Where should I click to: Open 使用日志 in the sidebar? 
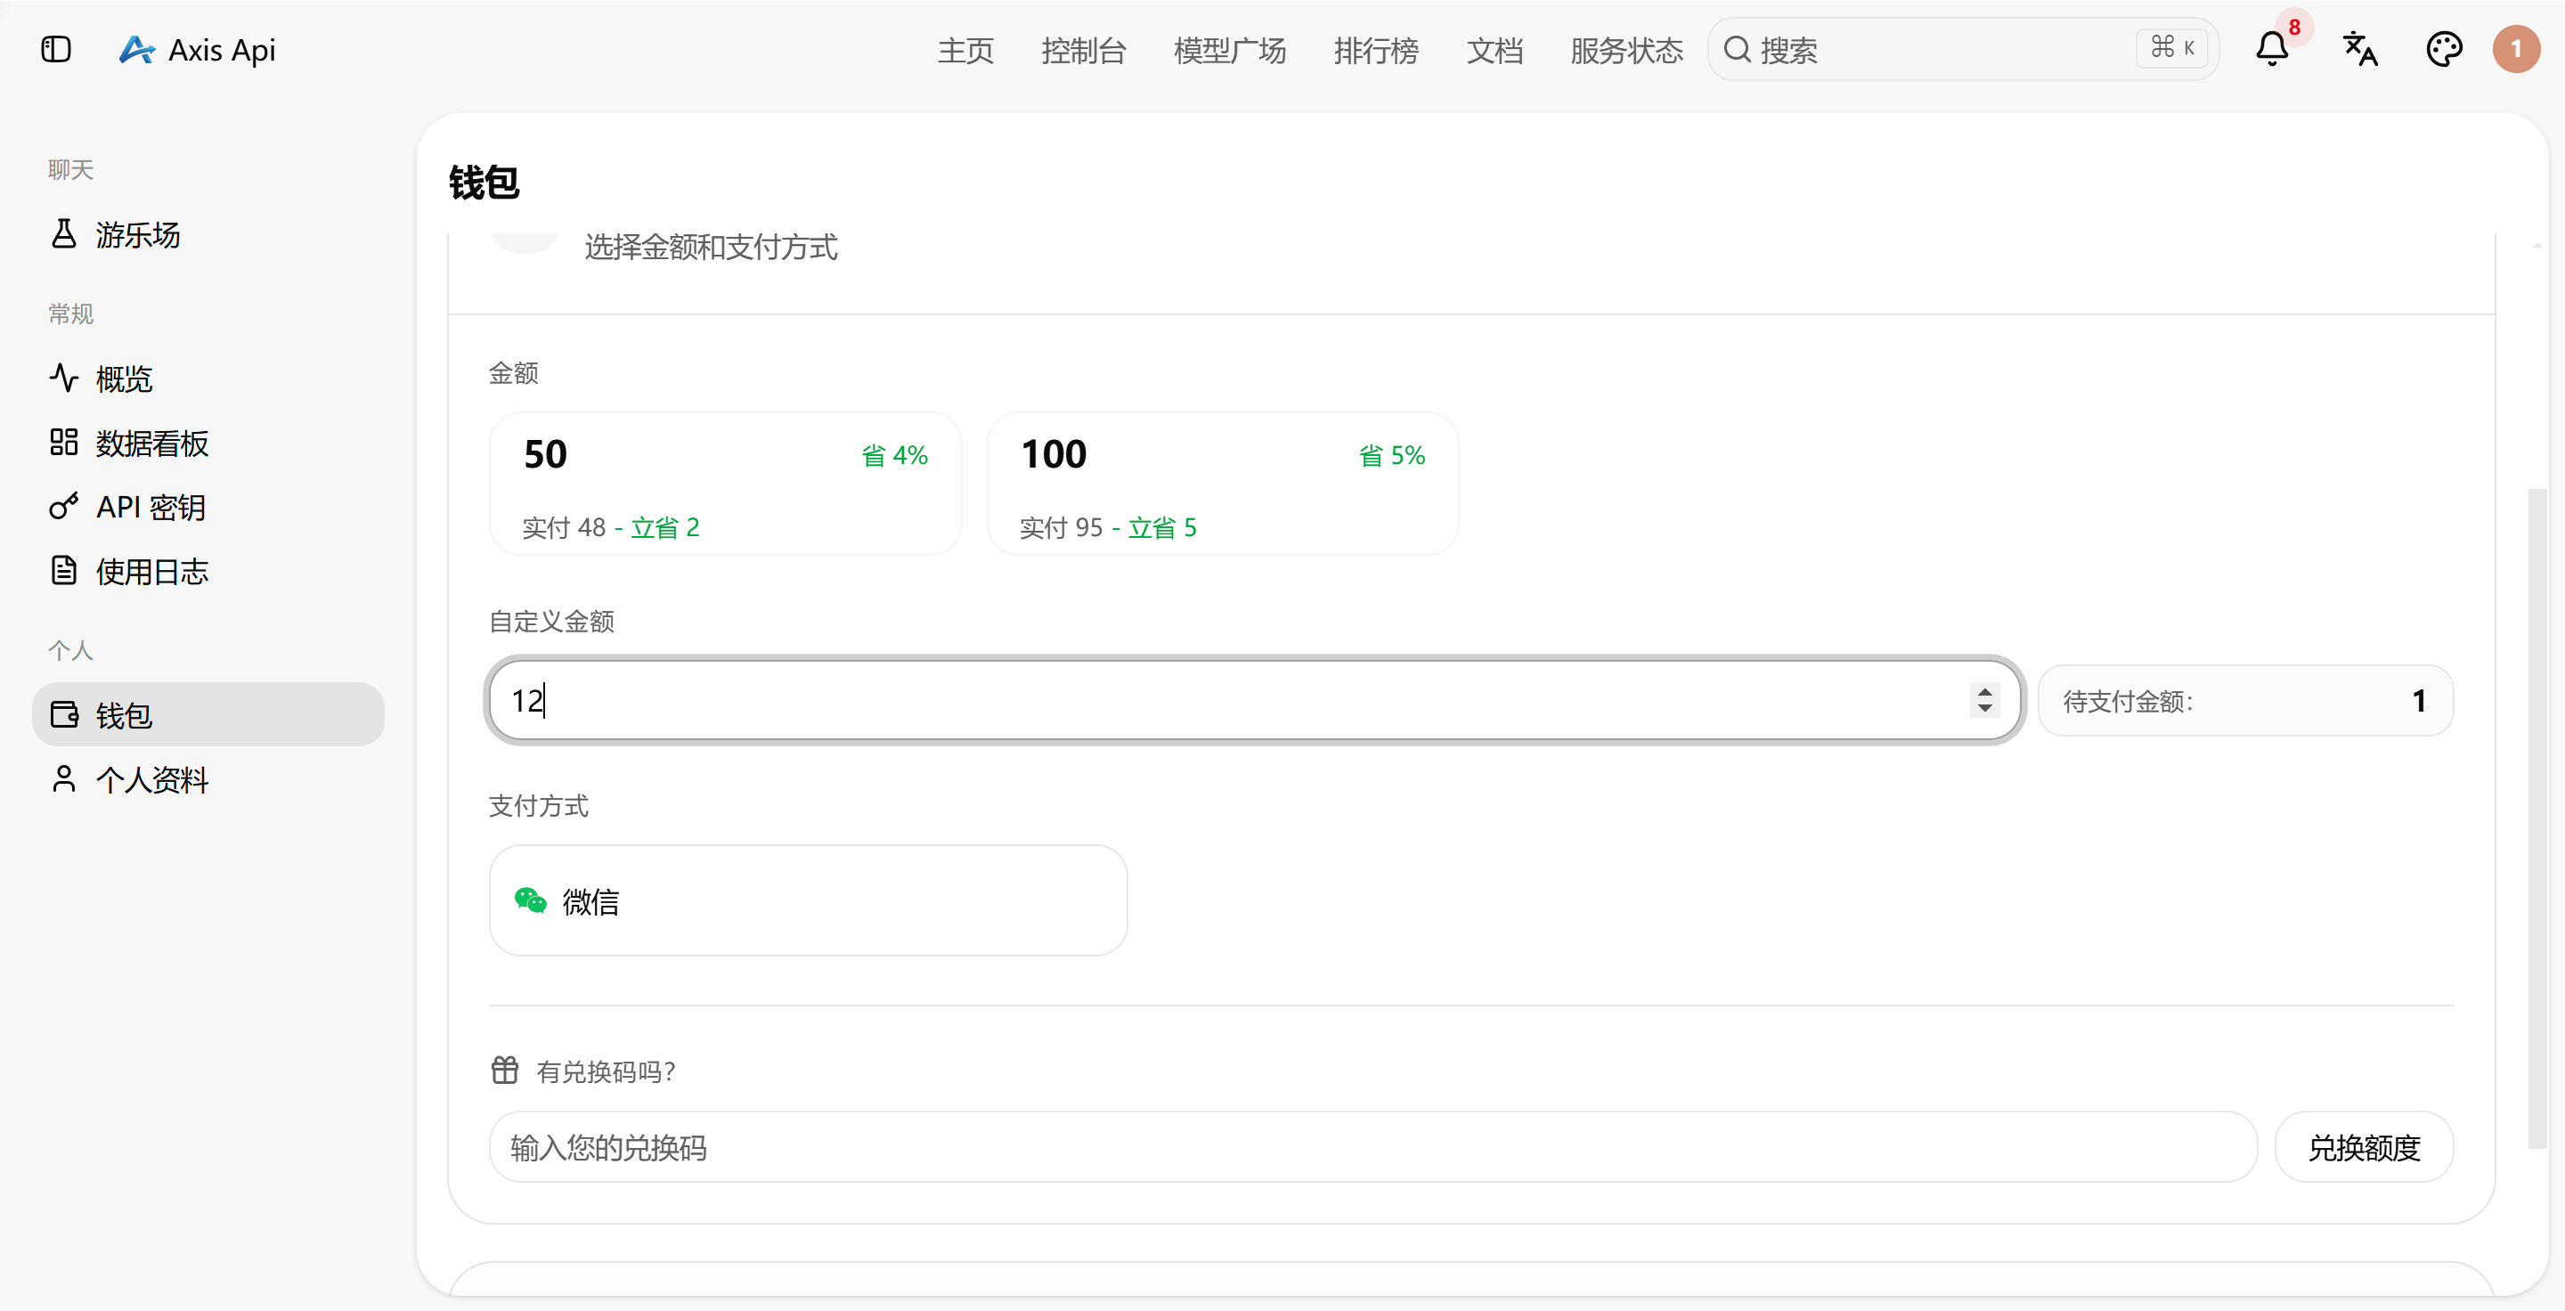[x=208, y=570]
